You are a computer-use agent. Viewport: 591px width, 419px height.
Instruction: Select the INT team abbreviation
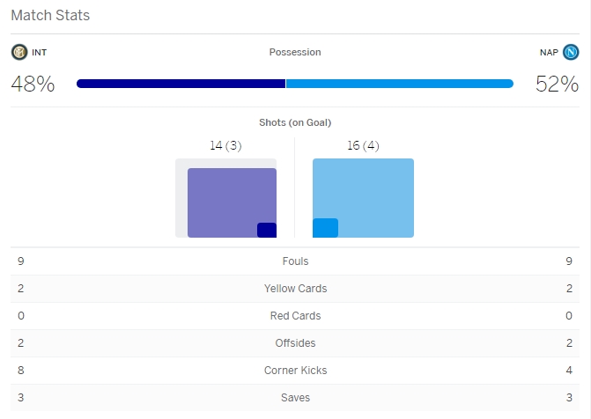[40, 53]
